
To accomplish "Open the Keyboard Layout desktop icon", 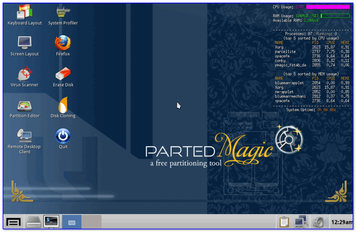I will (25, 13).
